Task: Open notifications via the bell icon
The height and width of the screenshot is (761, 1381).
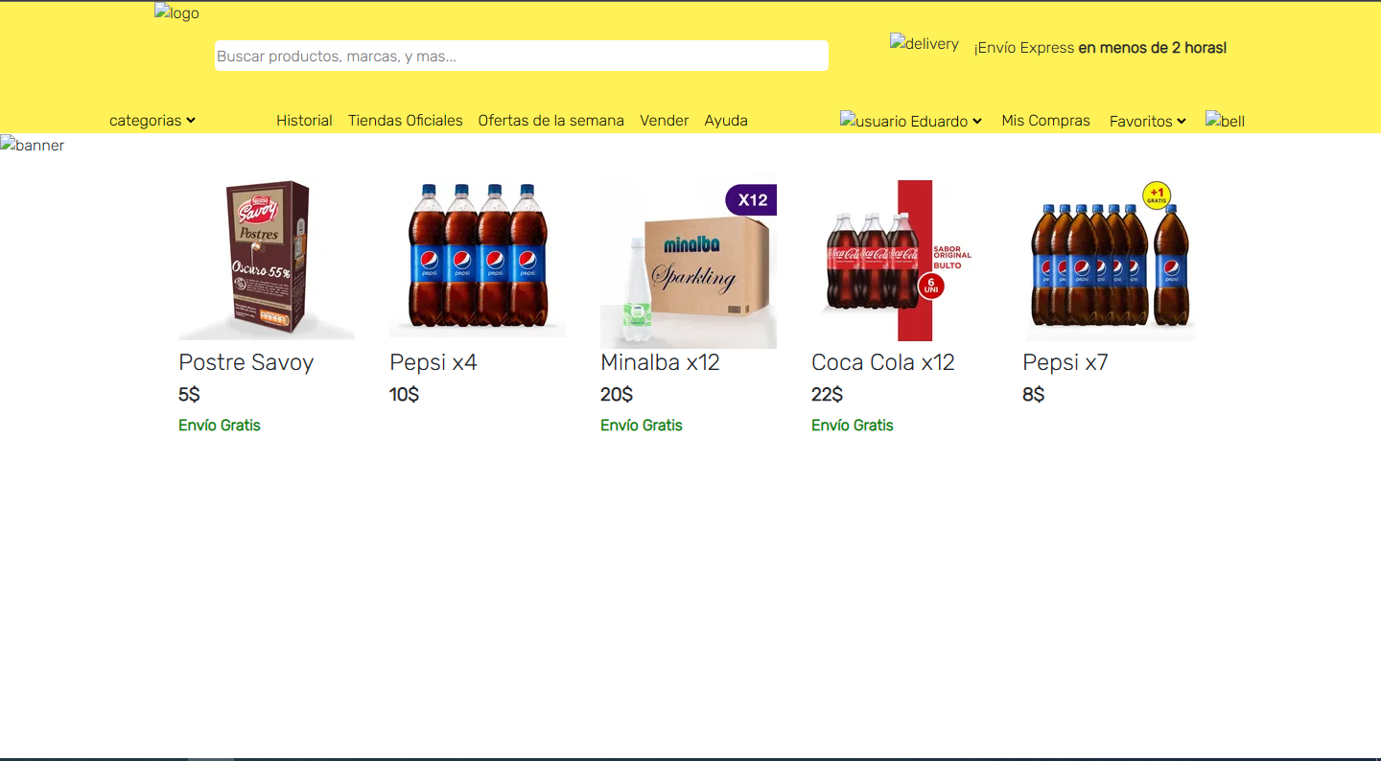Action: (1225, 121)
